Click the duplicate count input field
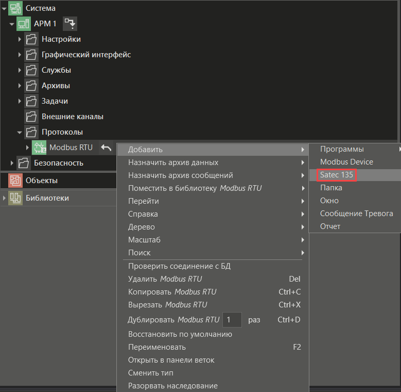 pyautogui.click(x=232, y=320)
